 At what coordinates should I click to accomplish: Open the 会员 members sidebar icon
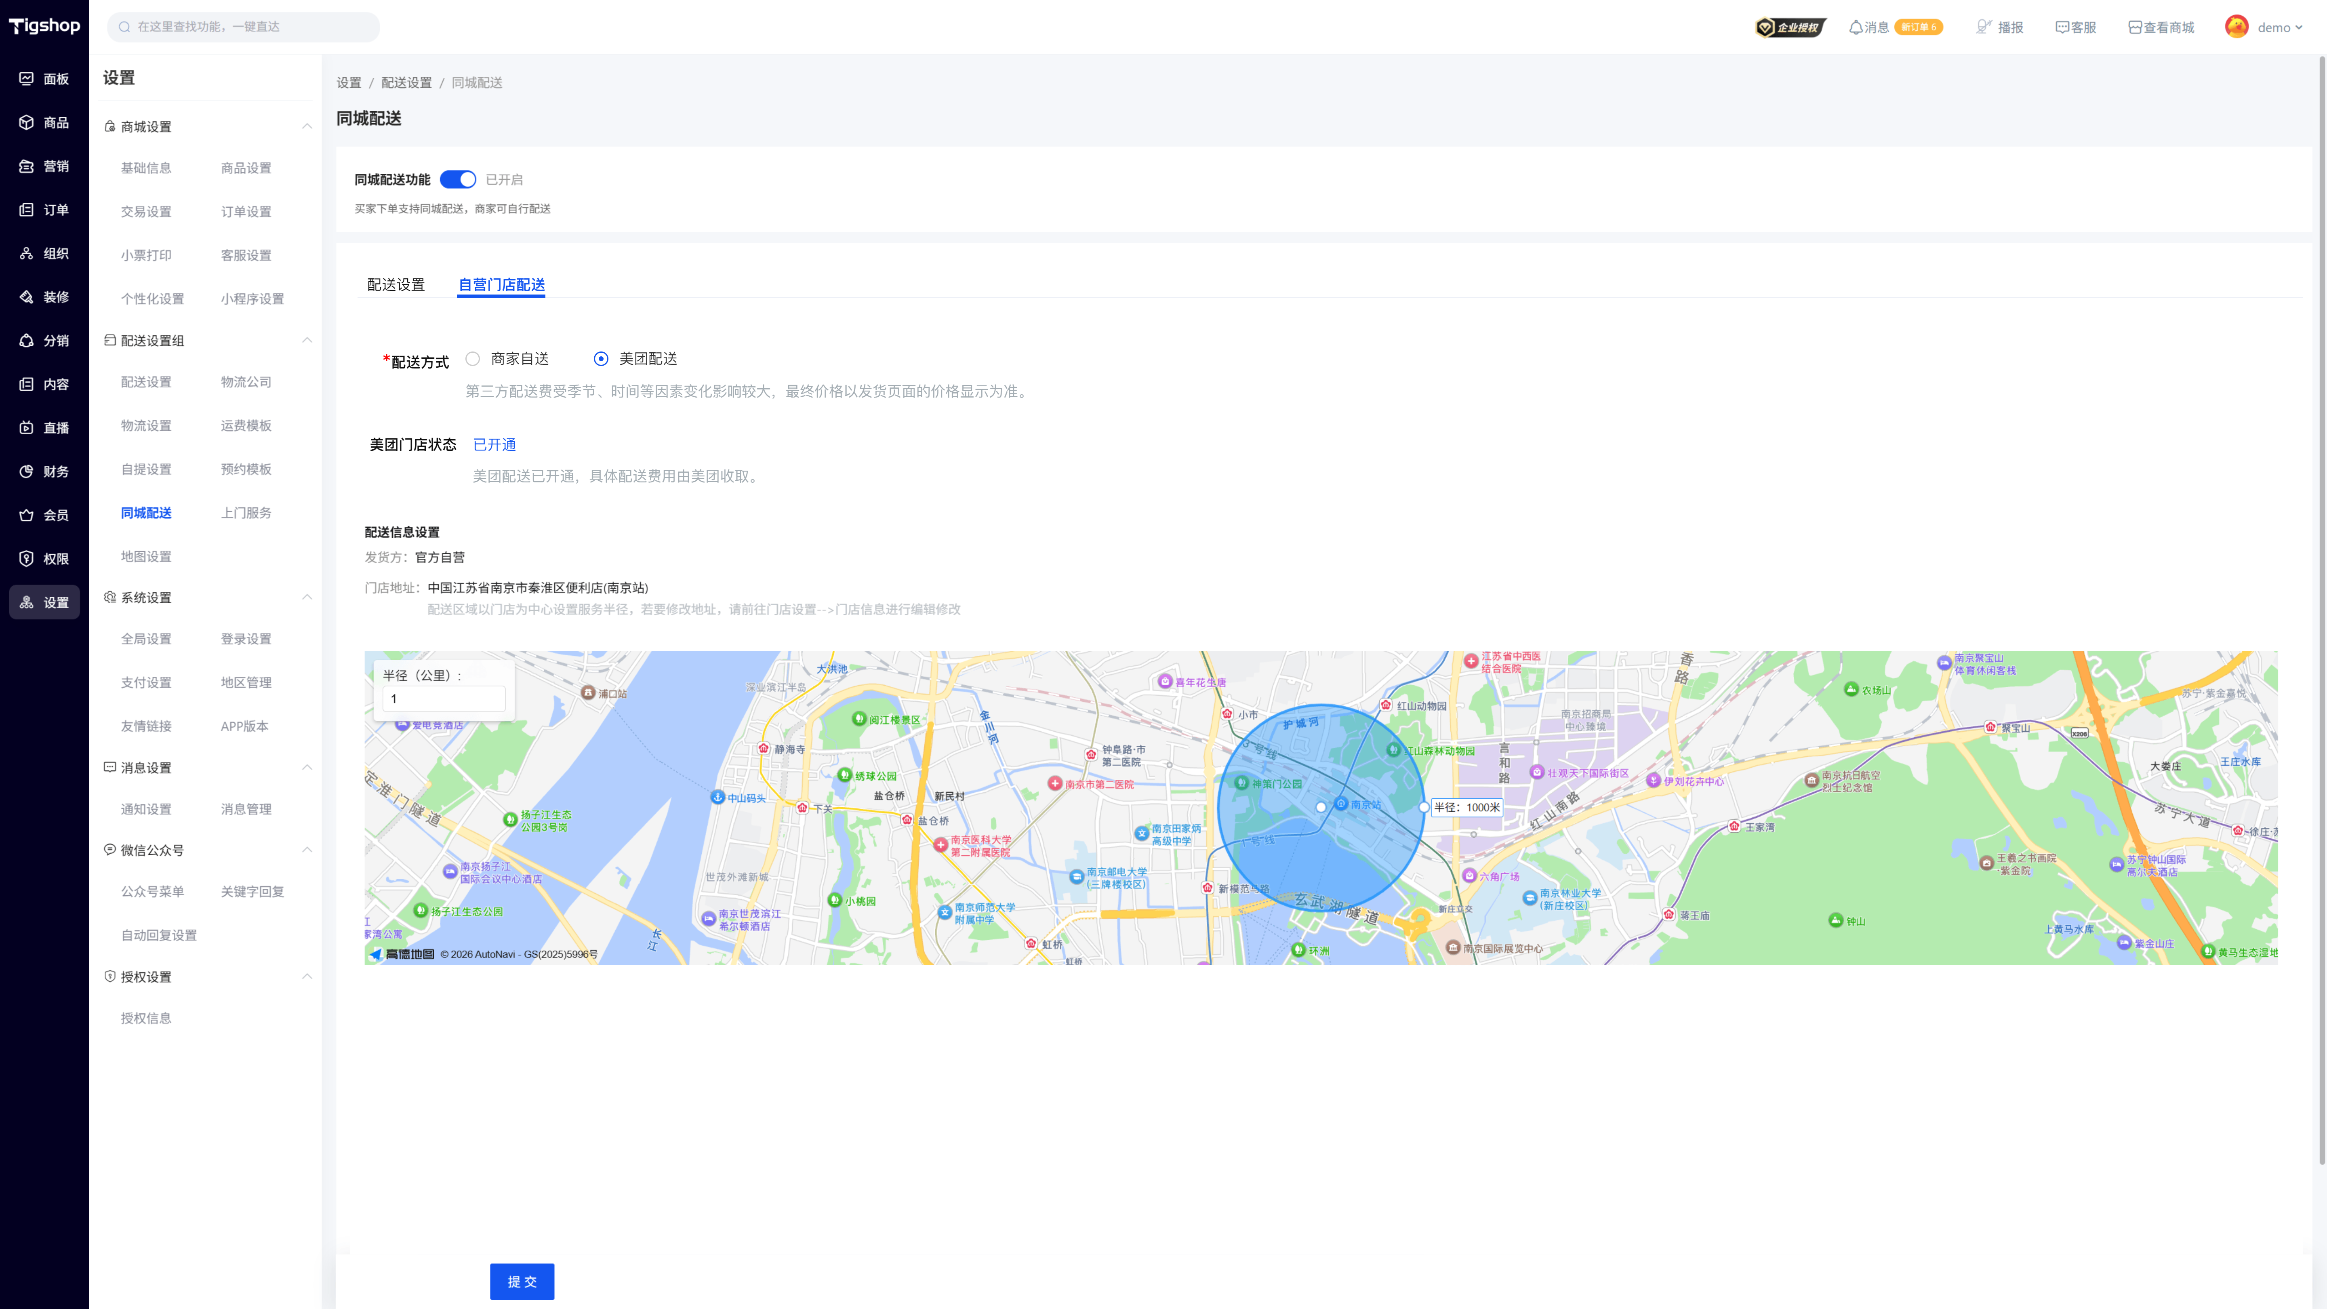tap(26, 515)
